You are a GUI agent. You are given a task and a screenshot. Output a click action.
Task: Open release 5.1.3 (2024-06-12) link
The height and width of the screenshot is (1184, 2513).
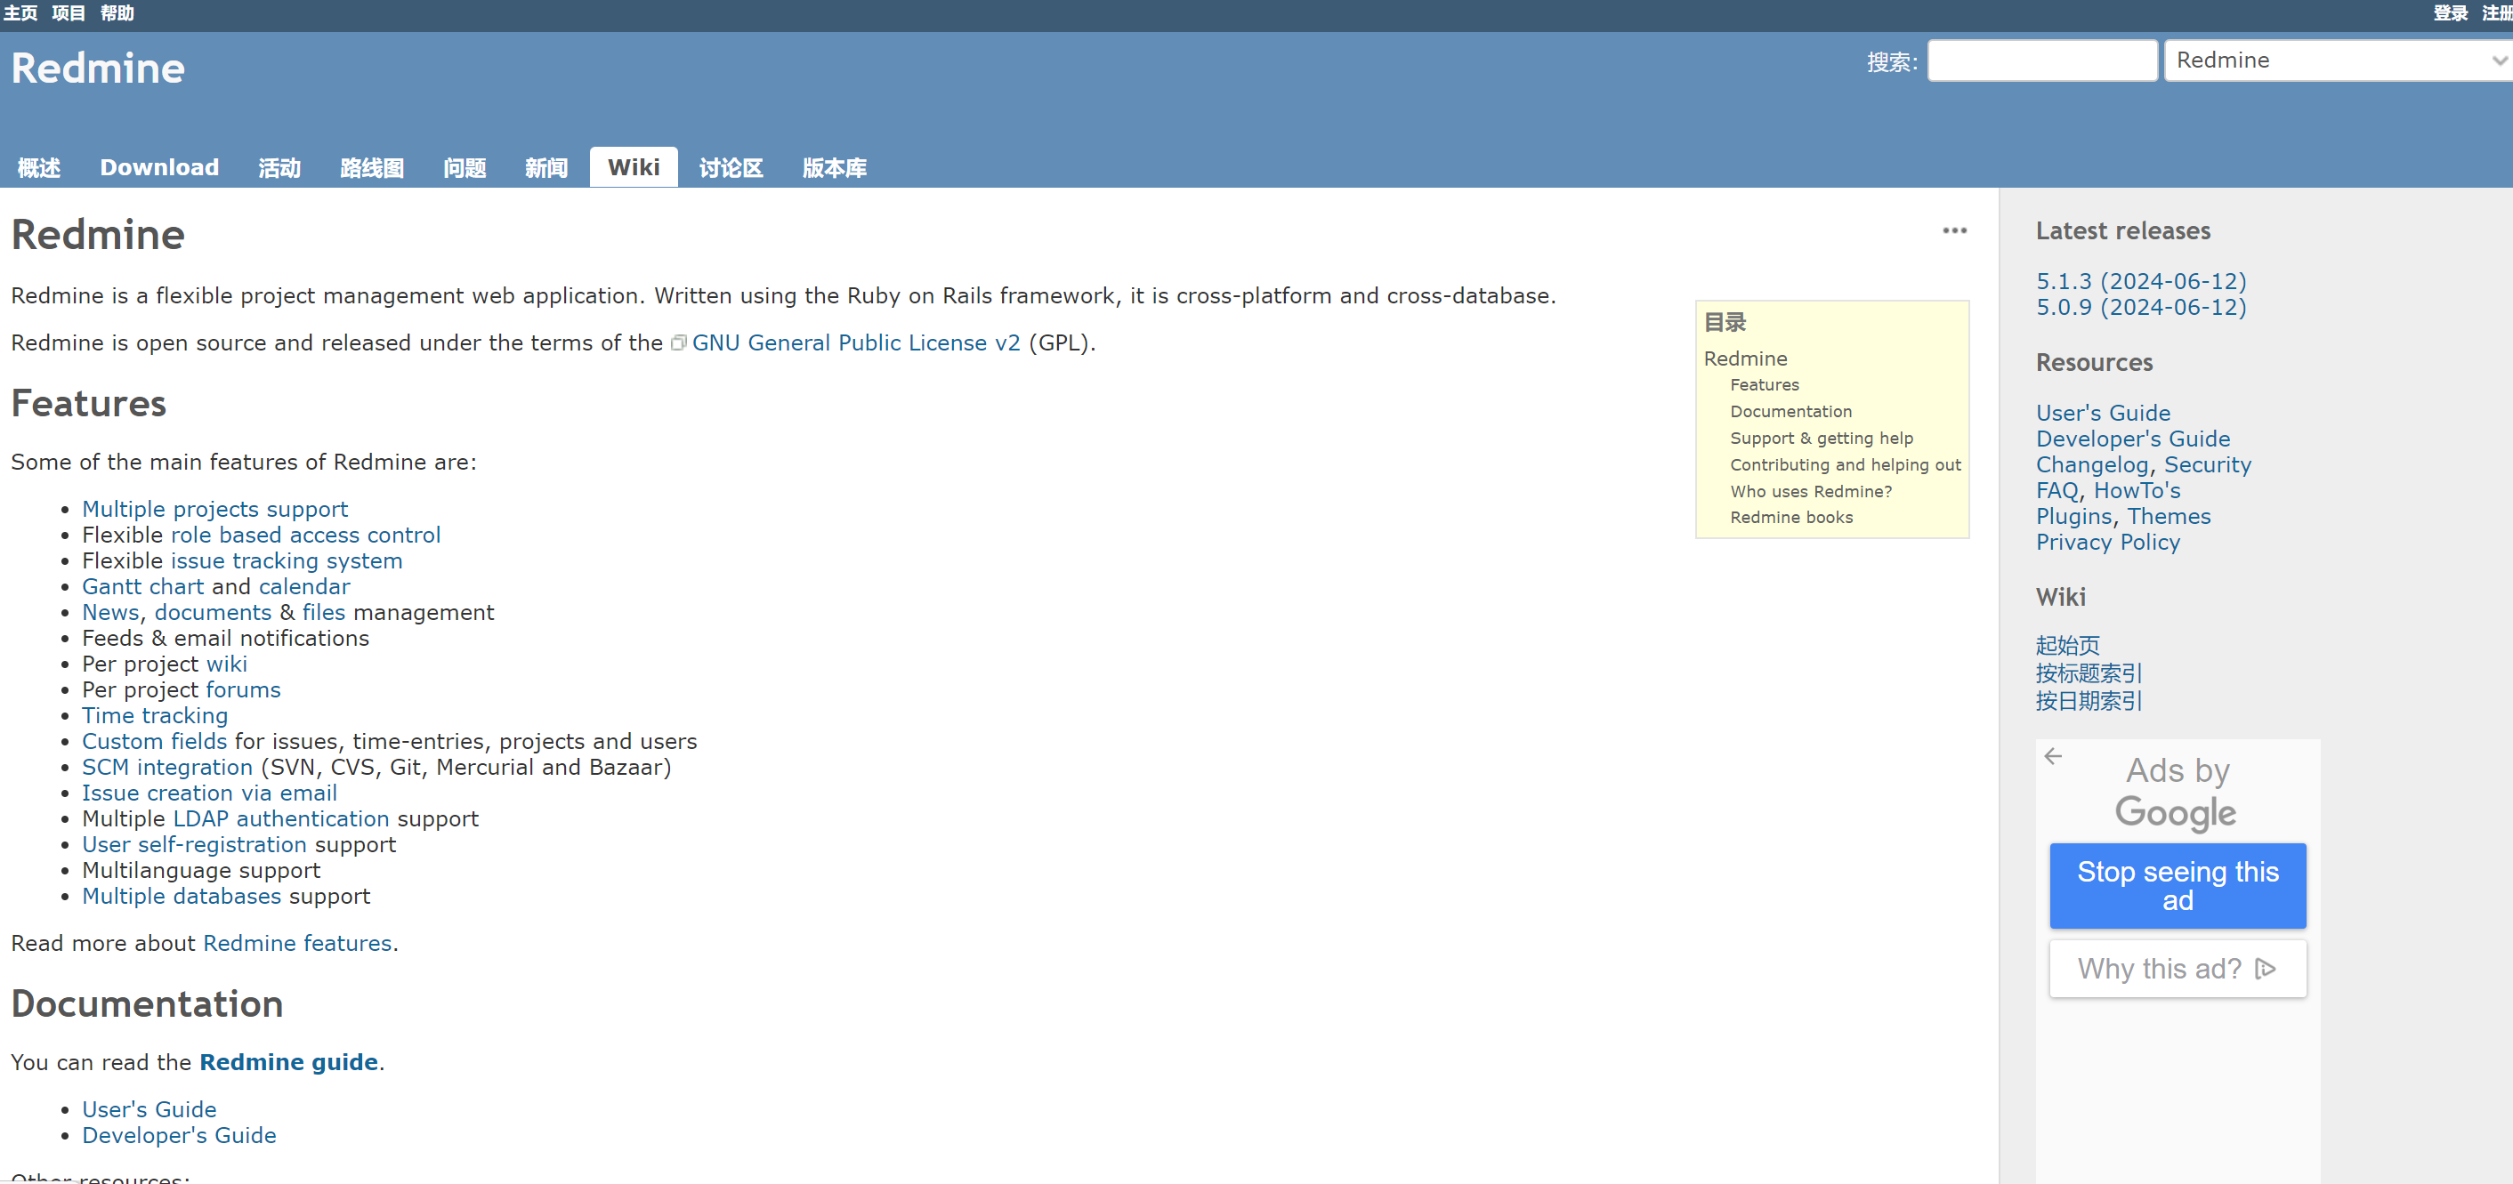pos(2141,281)
